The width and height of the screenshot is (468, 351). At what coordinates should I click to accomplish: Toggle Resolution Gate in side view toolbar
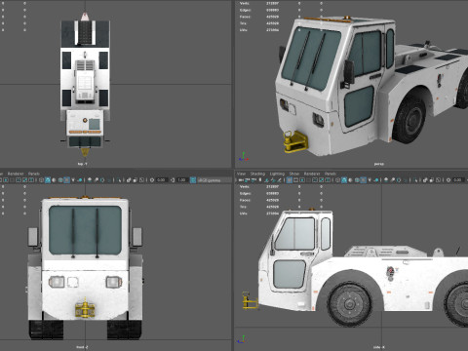coord(302,179)
